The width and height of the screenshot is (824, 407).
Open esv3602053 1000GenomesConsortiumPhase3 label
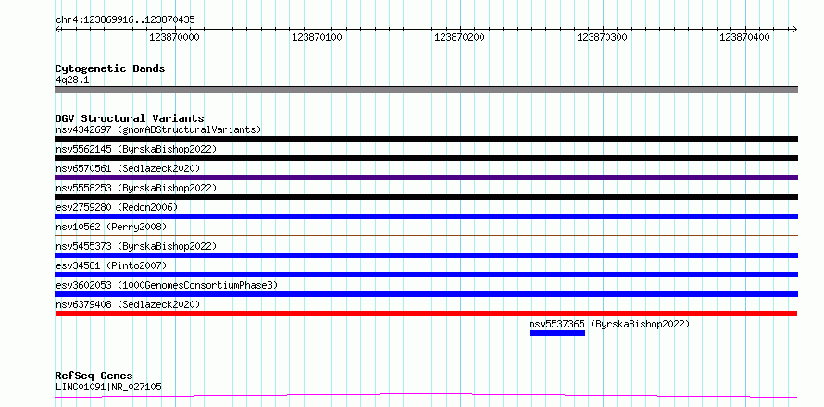click(167, 285)
